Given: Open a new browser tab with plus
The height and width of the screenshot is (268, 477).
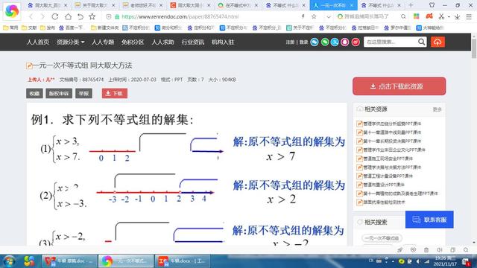Looking at the screenshot, I should tap(411, 5).
